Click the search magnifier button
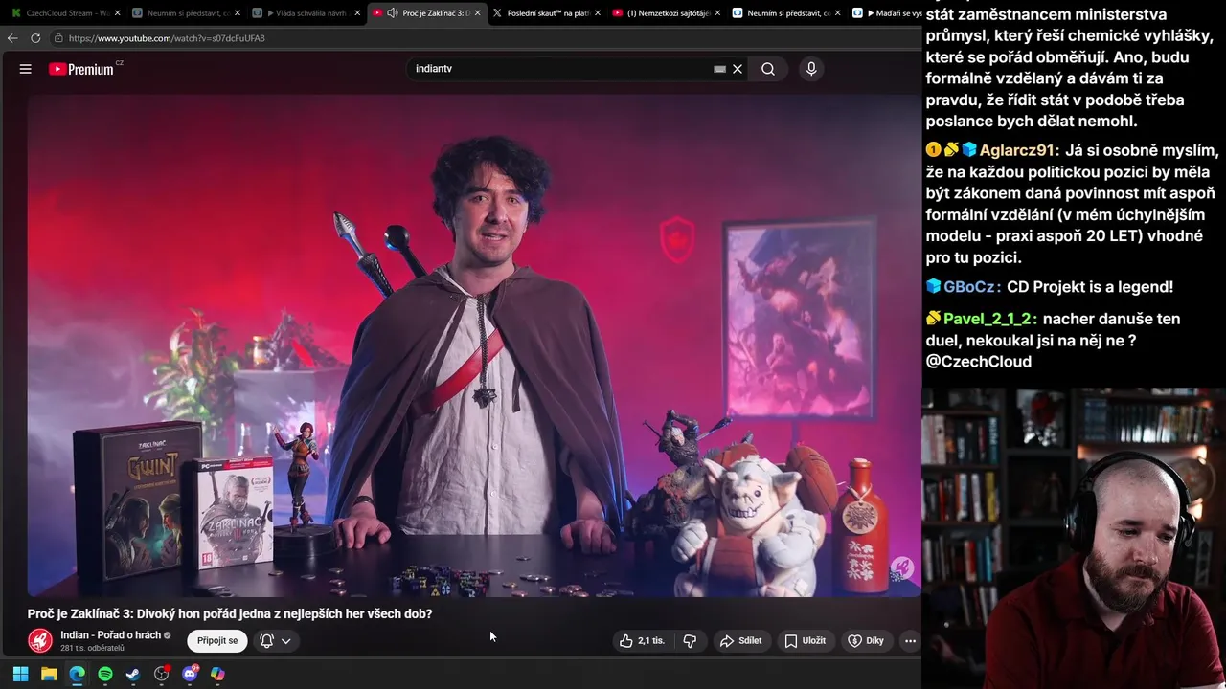Viewport: 1226px width, 689px height. 768,69
